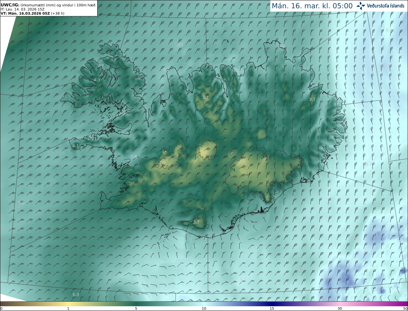Click the 9.5 value in the southern ocean
The width and height of the screenshot is (408, 311).
[x=243, y=279]
